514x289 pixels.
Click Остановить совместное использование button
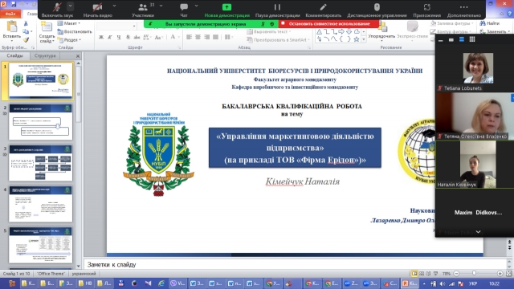(x=328, y=24)
